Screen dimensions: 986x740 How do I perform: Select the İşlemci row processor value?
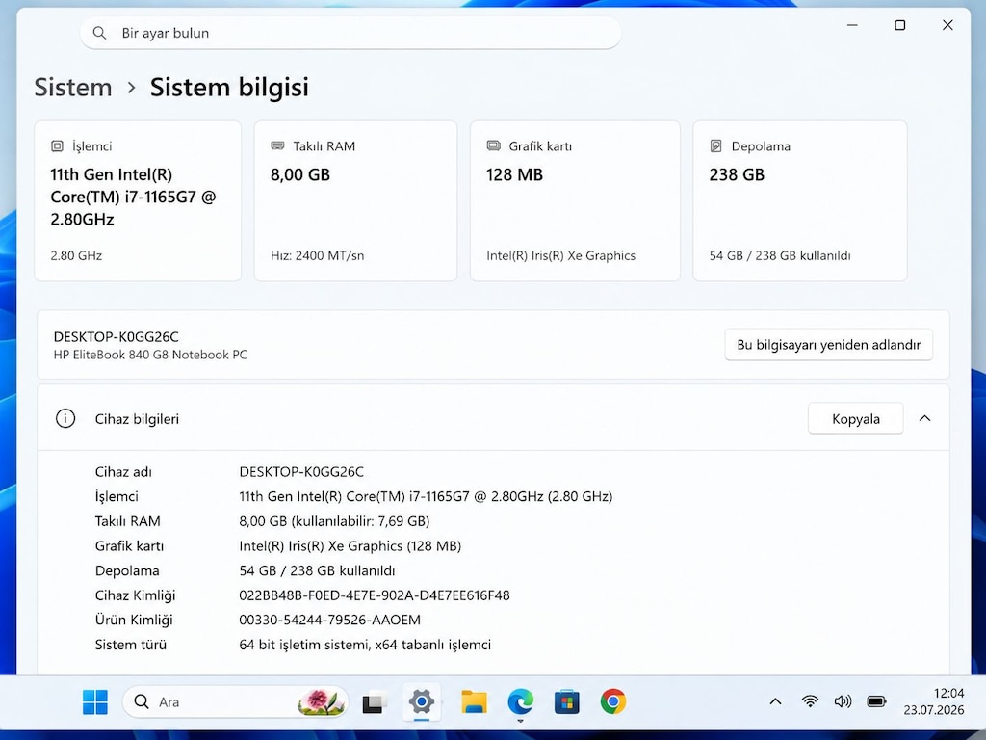click(x=426, y=496)
